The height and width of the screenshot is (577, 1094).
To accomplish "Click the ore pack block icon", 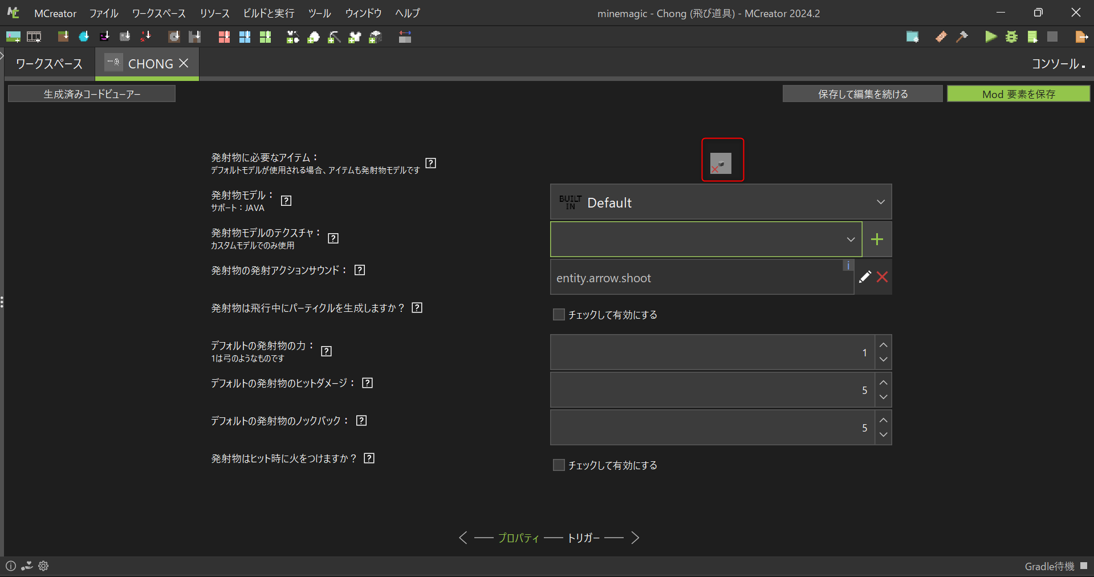I will pos(375,37).
